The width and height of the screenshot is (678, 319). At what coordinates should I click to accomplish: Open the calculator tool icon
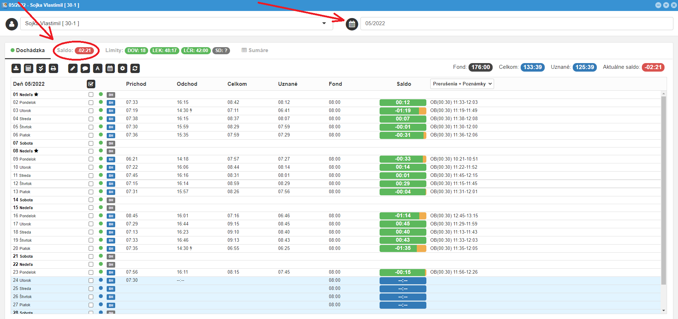(x=28, y=68)
